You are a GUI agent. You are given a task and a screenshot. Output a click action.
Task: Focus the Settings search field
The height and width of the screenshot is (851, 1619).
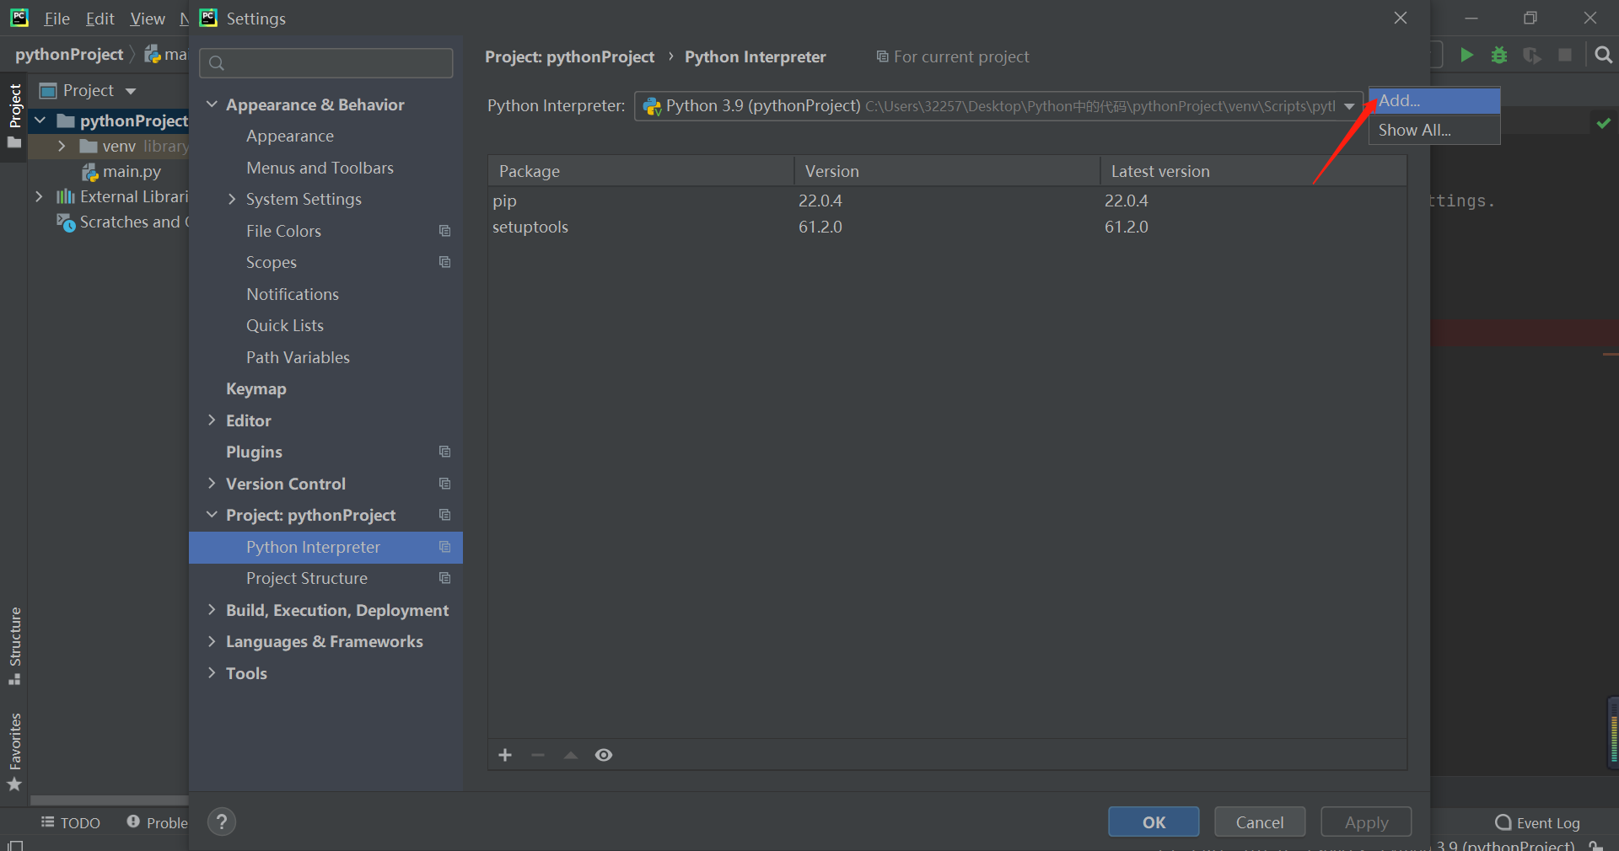click(x=326, y=63)
